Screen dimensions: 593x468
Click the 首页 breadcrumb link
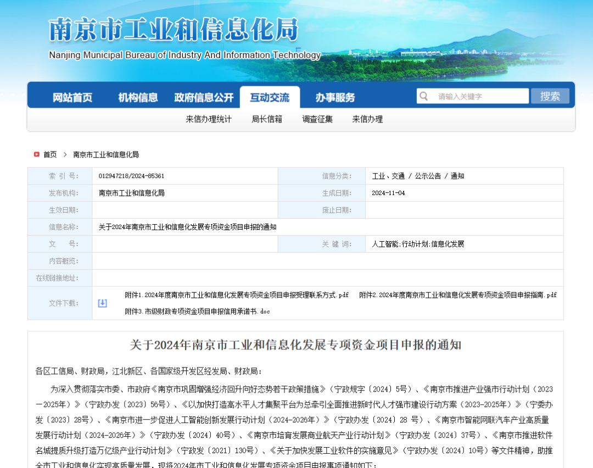click(x=50, y=154)
